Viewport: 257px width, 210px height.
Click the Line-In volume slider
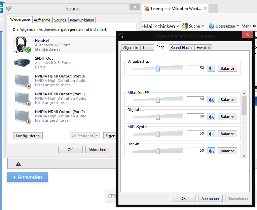coord(158,151)
